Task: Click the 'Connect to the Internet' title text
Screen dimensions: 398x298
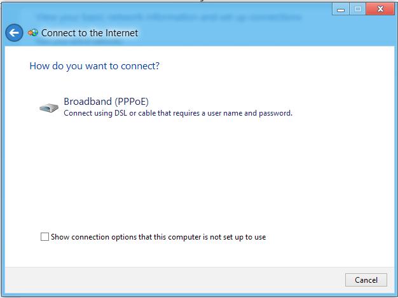Action: point(90,33)
